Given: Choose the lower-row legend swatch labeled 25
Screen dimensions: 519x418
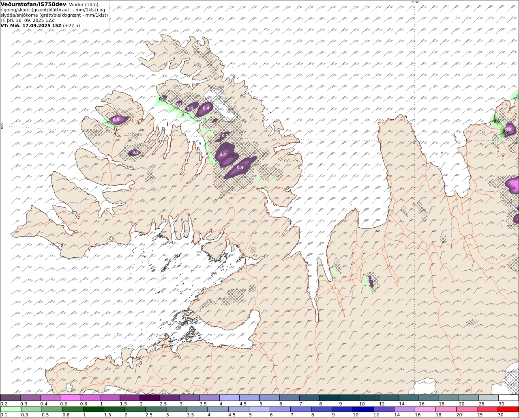Looking at the screenshot, I should click(488, 409).
